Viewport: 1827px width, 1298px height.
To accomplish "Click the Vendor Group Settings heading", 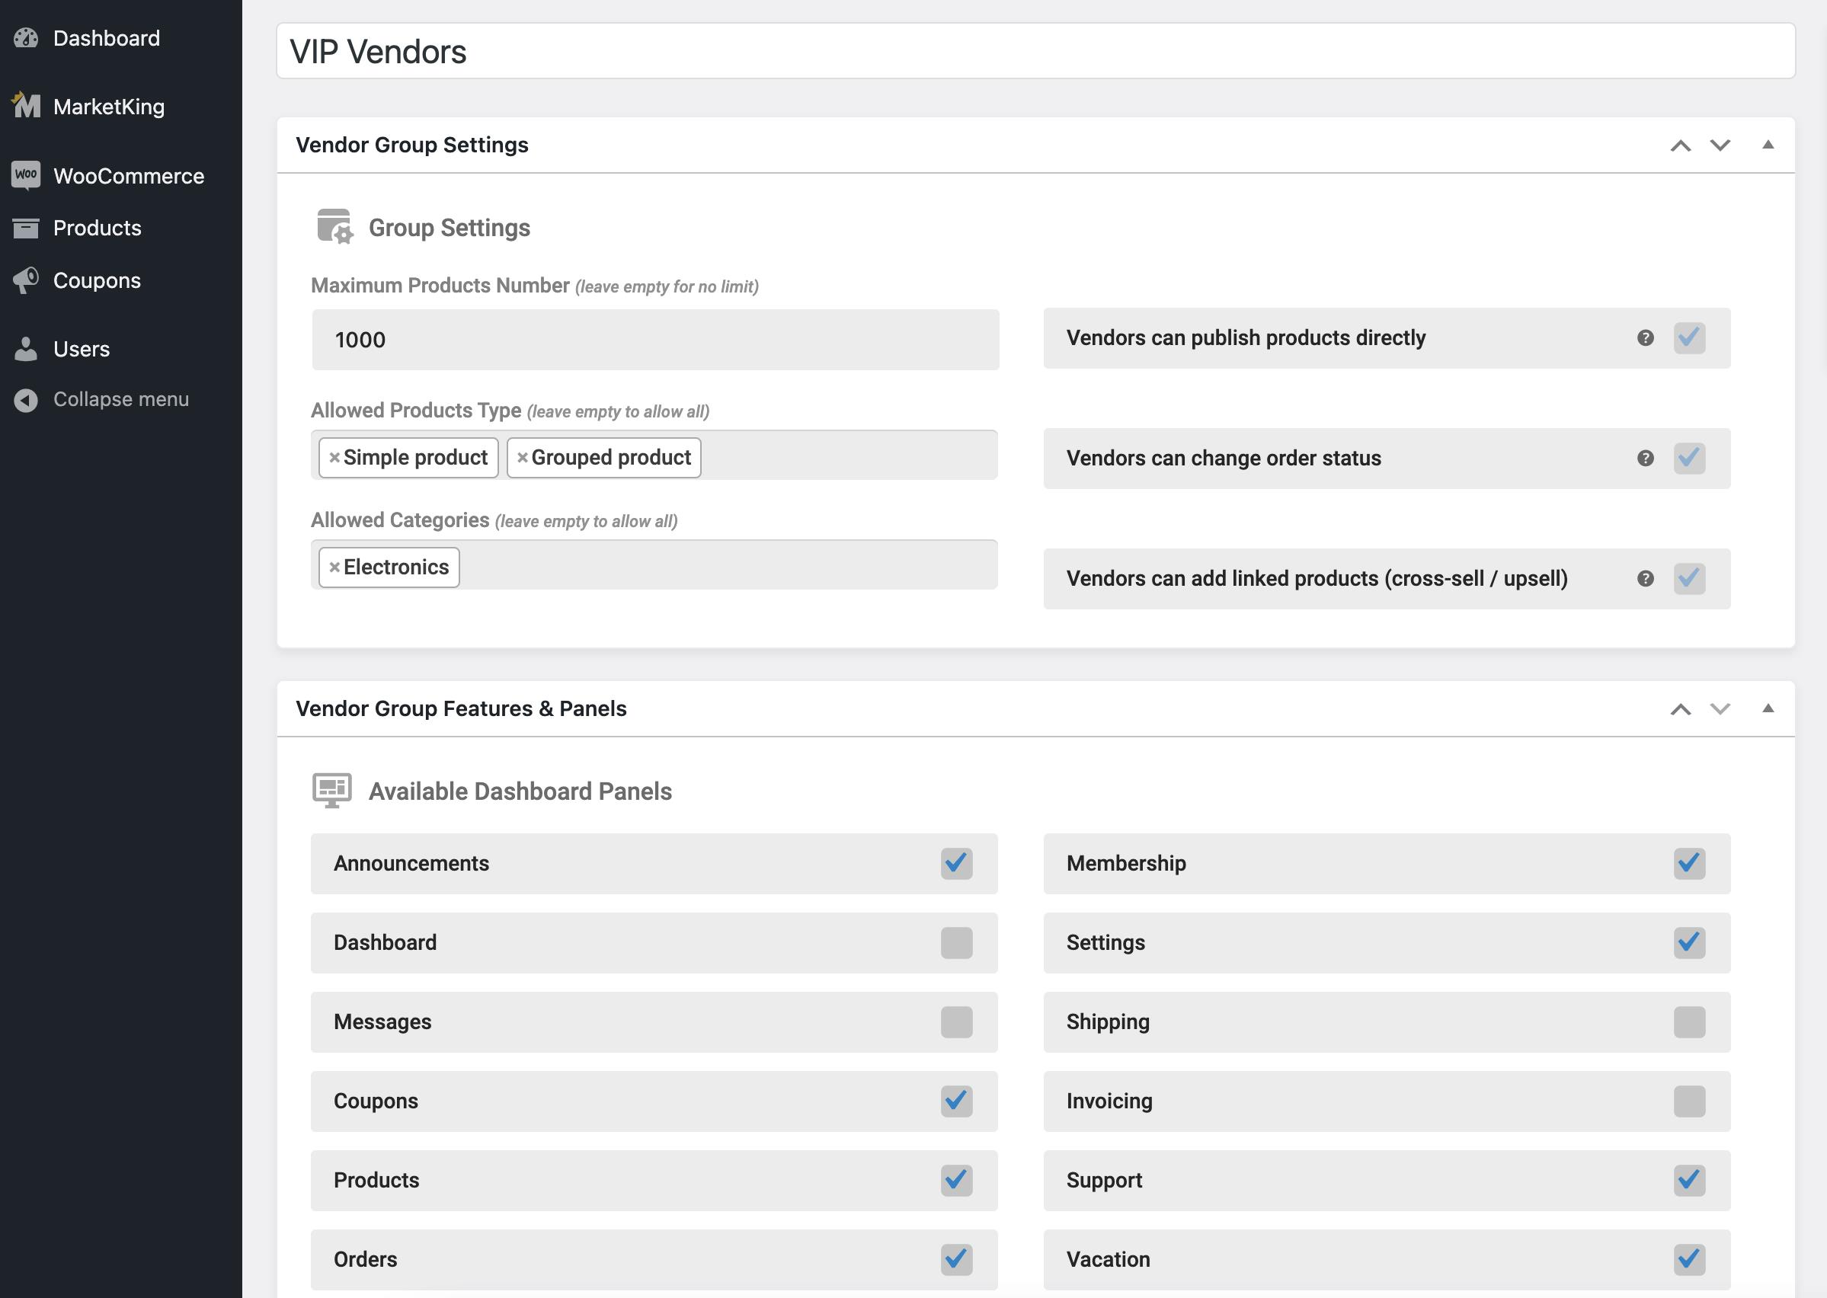I will click(411, 145).
